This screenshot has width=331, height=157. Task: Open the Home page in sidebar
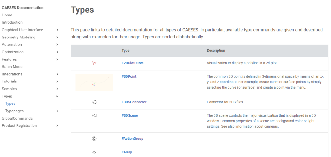point(7,15)
